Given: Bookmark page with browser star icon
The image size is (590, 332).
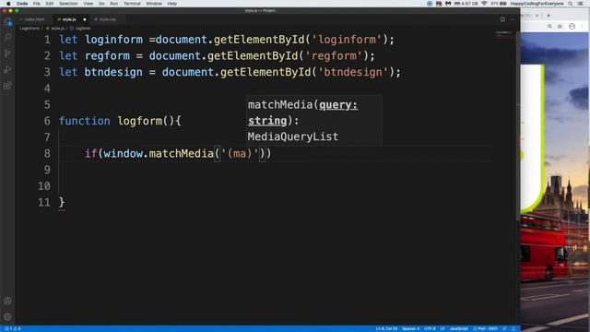Looking at the screenshot, I should [560, 27].
